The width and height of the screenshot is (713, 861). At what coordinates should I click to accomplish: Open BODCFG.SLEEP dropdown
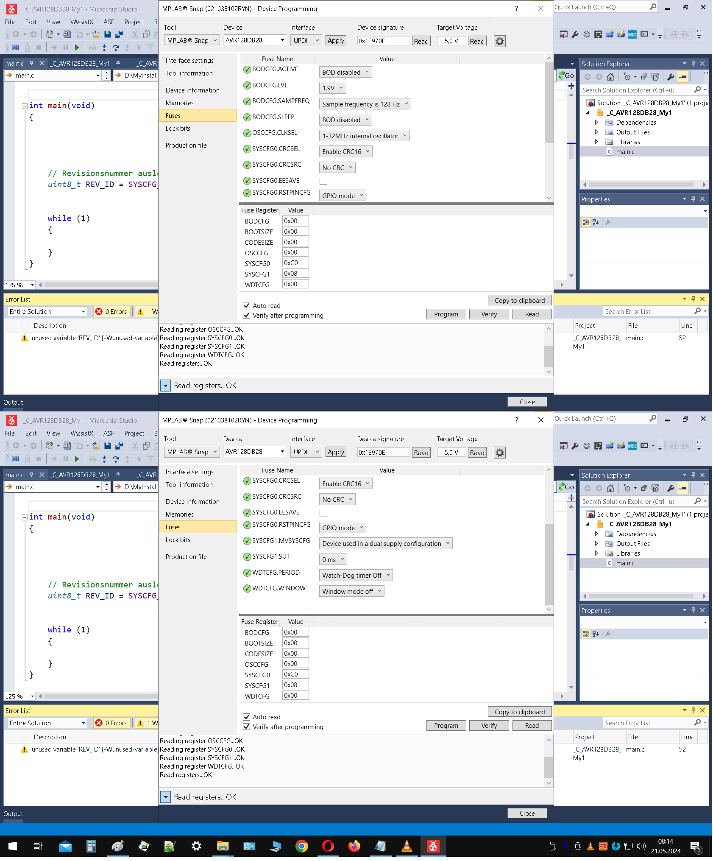(x=345, y=120)
